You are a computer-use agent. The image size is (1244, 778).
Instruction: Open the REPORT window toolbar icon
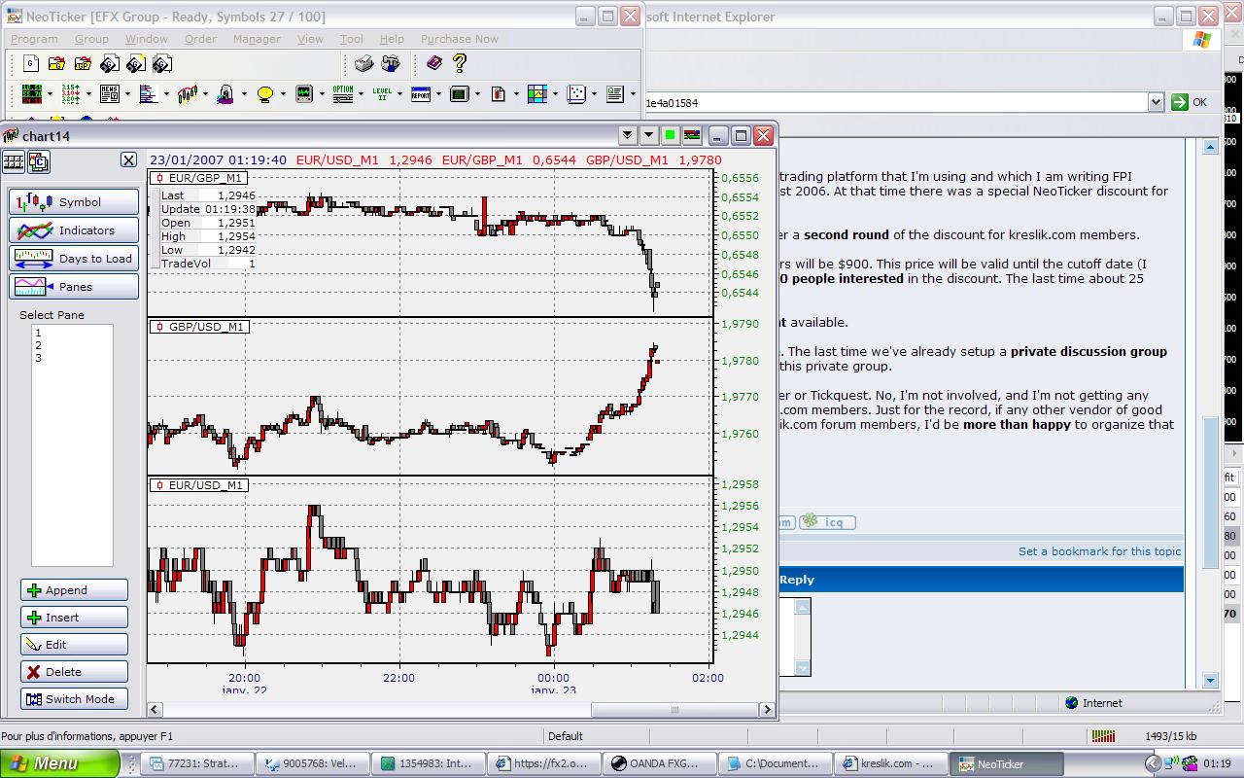[x=420, y=94]
